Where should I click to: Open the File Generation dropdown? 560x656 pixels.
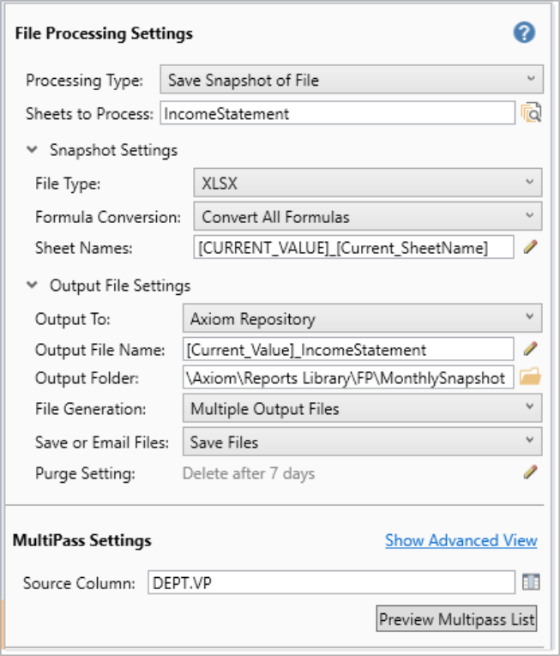pos(362,409)
